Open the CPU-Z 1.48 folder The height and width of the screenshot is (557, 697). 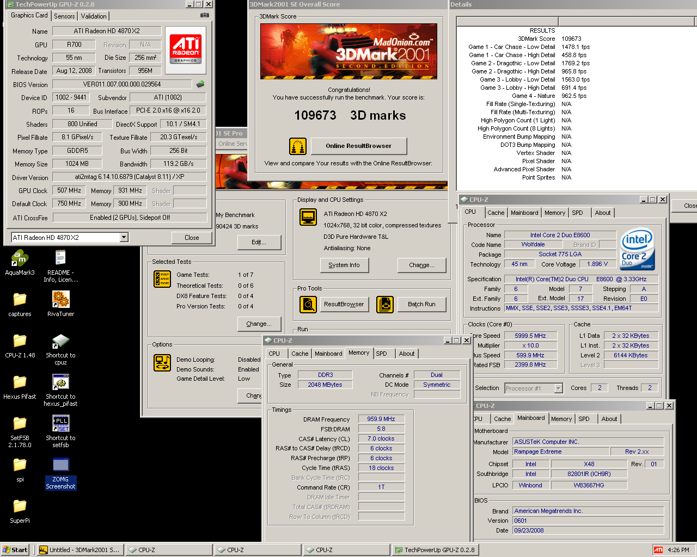tap(20, 346)
